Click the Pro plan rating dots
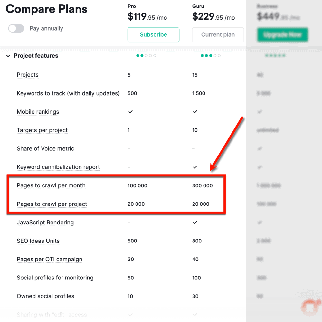This screenshot has width=322, height=322. click(x=146, y=55)
